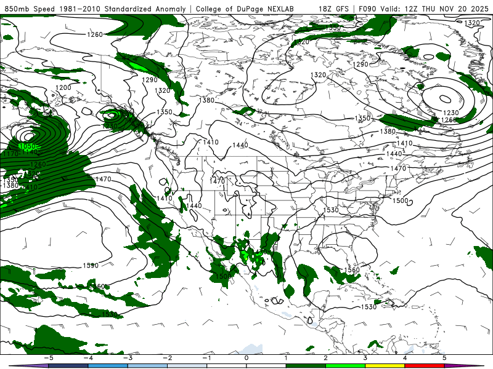Click the '850mb Speed 1981-2010 Standardized Anomaly' title
The width and height of the screenshot is (493, 369).
(x=96, y=9)
